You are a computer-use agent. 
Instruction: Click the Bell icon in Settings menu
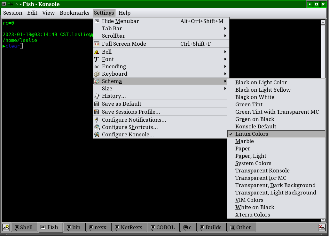click(97, 52)
